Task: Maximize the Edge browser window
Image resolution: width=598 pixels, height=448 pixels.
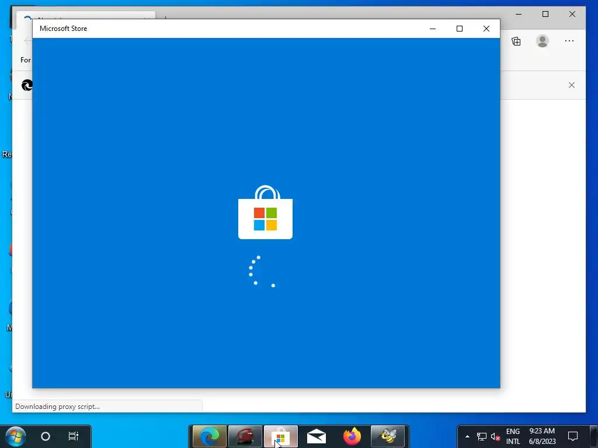Action: click(x=545, y=14)
